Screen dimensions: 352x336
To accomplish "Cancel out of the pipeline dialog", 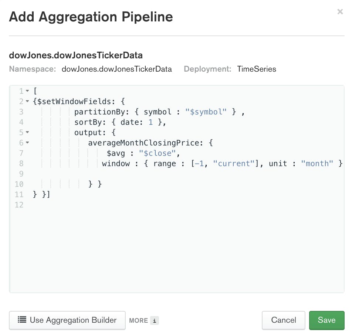I will click(x=283, y=320).
